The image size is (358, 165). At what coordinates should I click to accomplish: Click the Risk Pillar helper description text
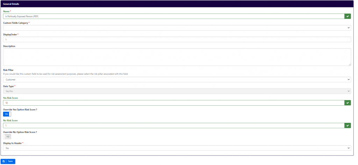point(65,74)
